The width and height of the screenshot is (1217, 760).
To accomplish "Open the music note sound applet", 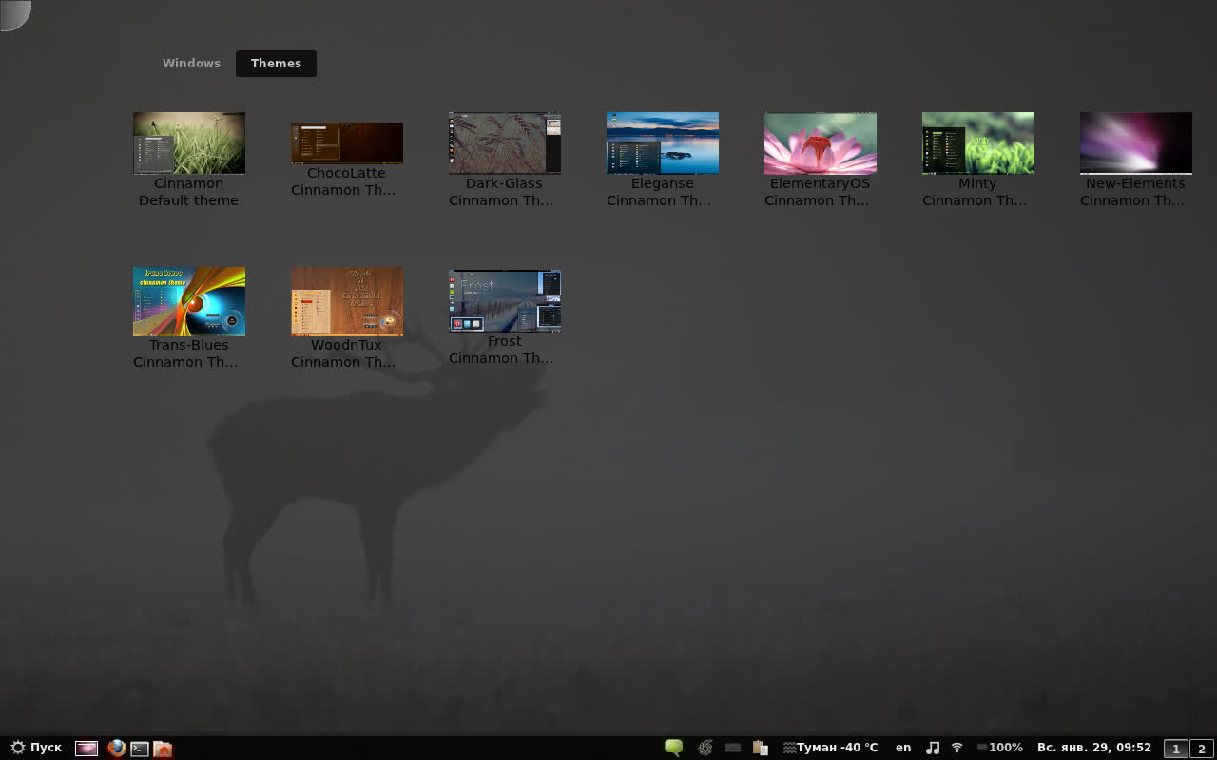I will 933,748.
